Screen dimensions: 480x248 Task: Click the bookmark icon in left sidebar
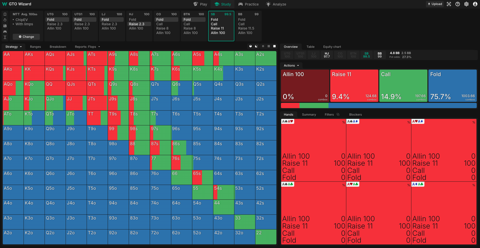click(5, 14)
